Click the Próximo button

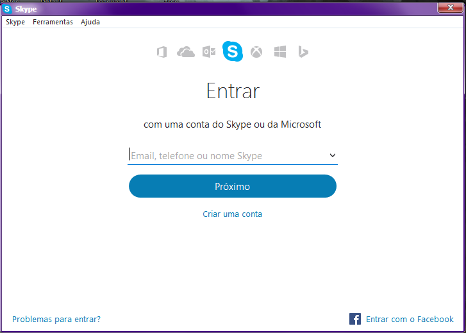[233, 186]
